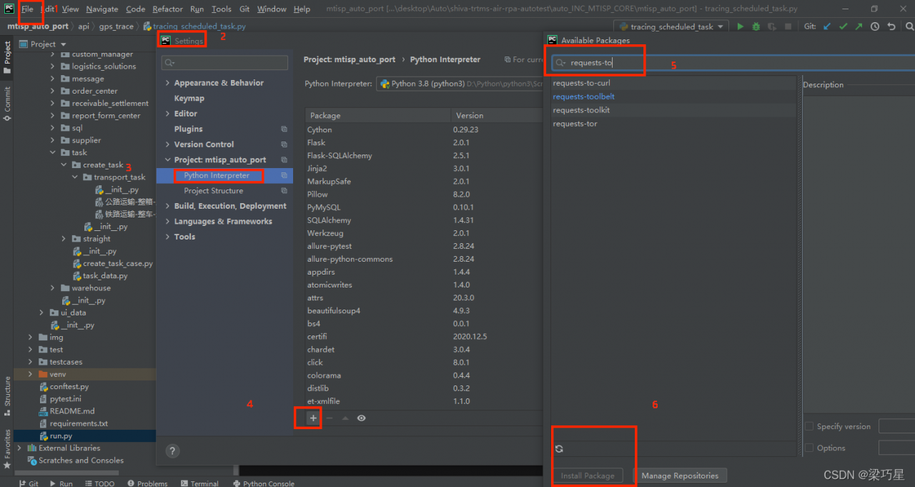This screenshot has height=487, width=915.
Task: Click Install Package button
Action: pos(588,476)
